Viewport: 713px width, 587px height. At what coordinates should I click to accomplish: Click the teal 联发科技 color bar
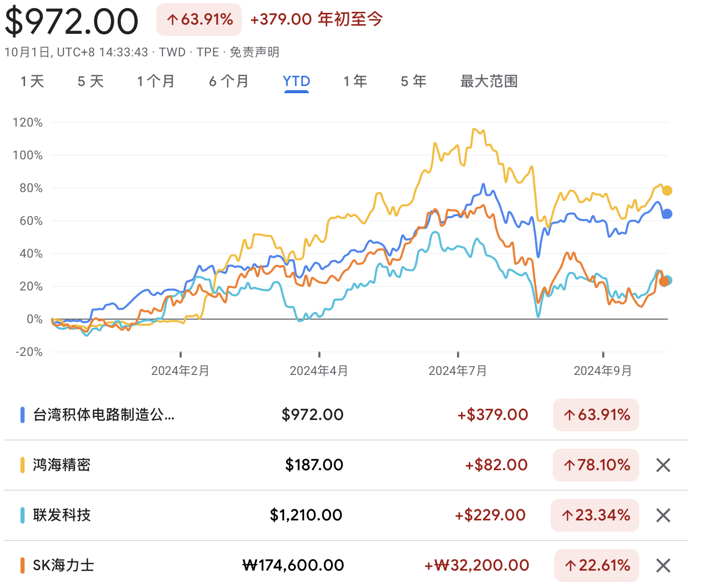(x=23, y=515)
